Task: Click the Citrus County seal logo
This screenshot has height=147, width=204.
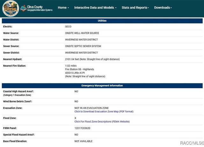Action: click(x=11, y=9)
